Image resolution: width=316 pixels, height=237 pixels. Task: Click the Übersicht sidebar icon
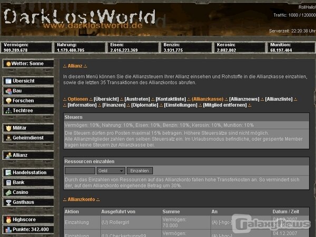[x=8, y=81]
